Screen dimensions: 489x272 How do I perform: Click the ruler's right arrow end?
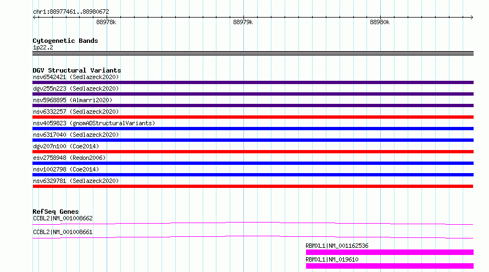471,17
